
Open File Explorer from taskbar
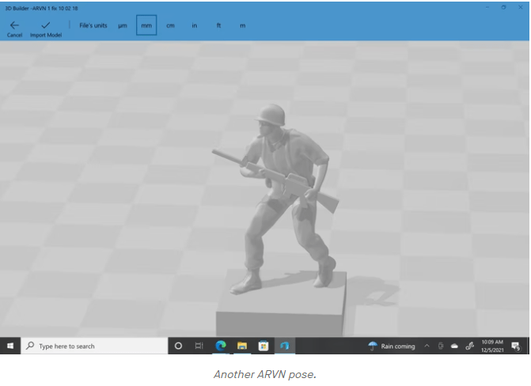(x=242, y=346)
